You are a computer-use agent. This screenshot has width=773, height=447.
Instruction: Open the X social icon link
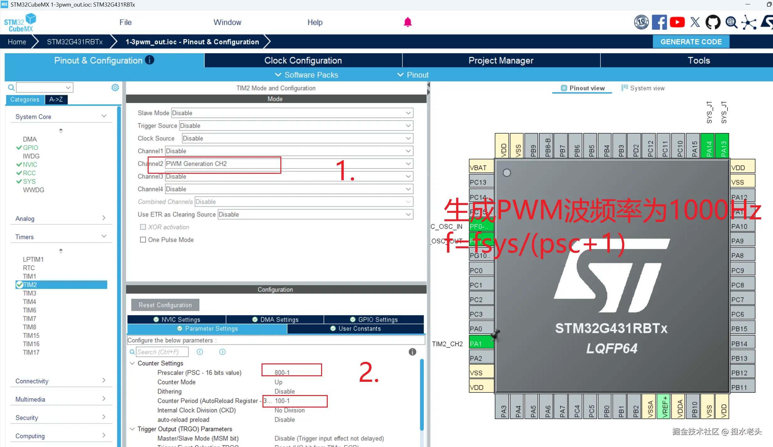695,22
